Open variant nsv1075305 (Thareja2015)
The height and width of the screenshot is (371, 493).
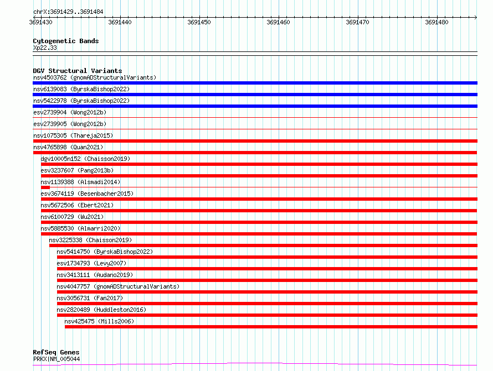point(73,135)
